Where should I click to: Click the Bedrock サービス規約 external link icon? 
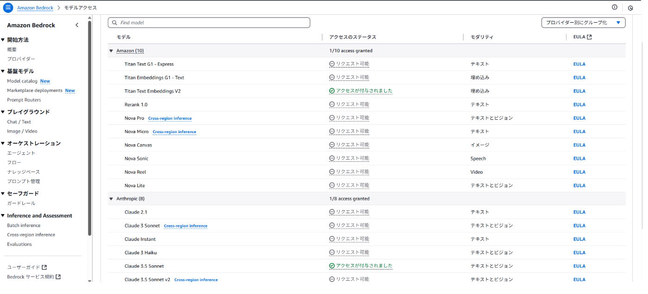[58, 277]
